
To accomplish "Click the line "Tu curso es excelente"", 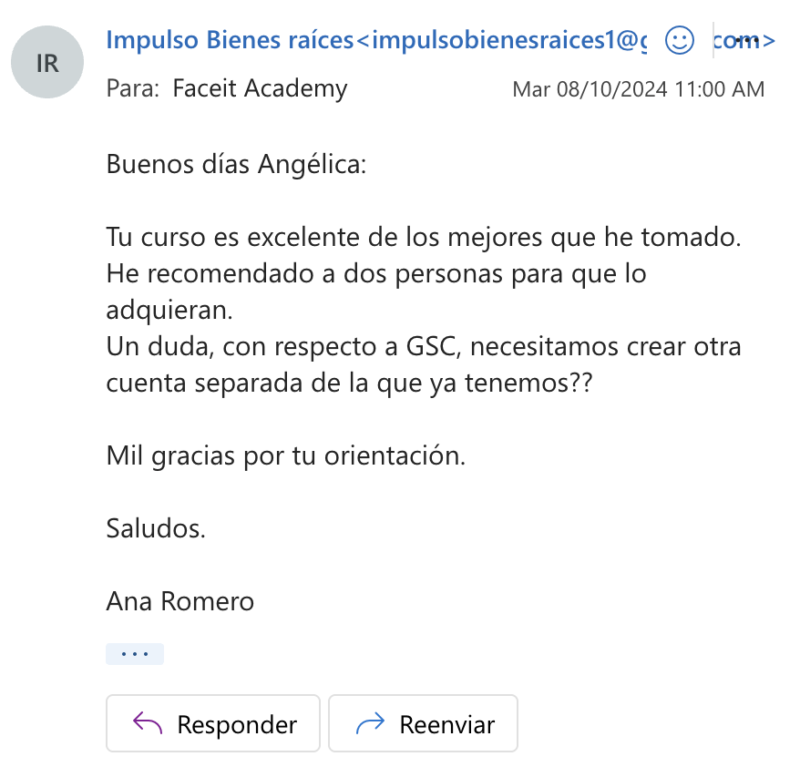I will click(424, 239).
